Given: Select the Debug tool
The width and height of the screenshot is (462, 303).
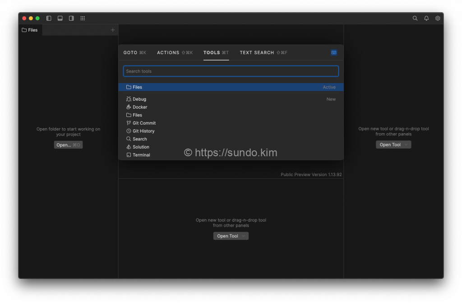Looking at the screenshot, I should click(x=139, y=99).
